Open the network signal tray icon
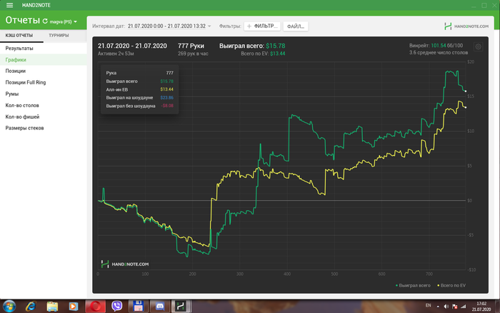500x313 pixels. pyautogui.click(x=464, y=307)
